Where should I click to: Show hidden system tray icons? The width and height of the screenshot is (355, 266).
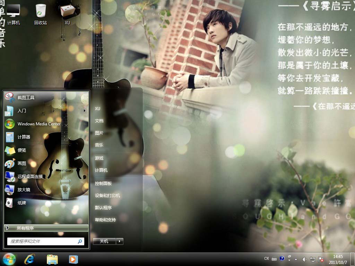point(295,259)
